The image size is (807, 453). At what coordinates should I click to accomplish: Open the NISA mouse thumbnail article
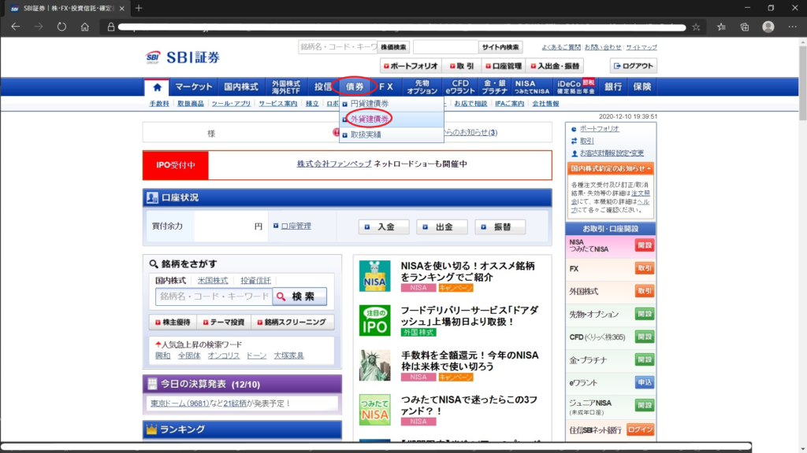click(x=374, y=276)
